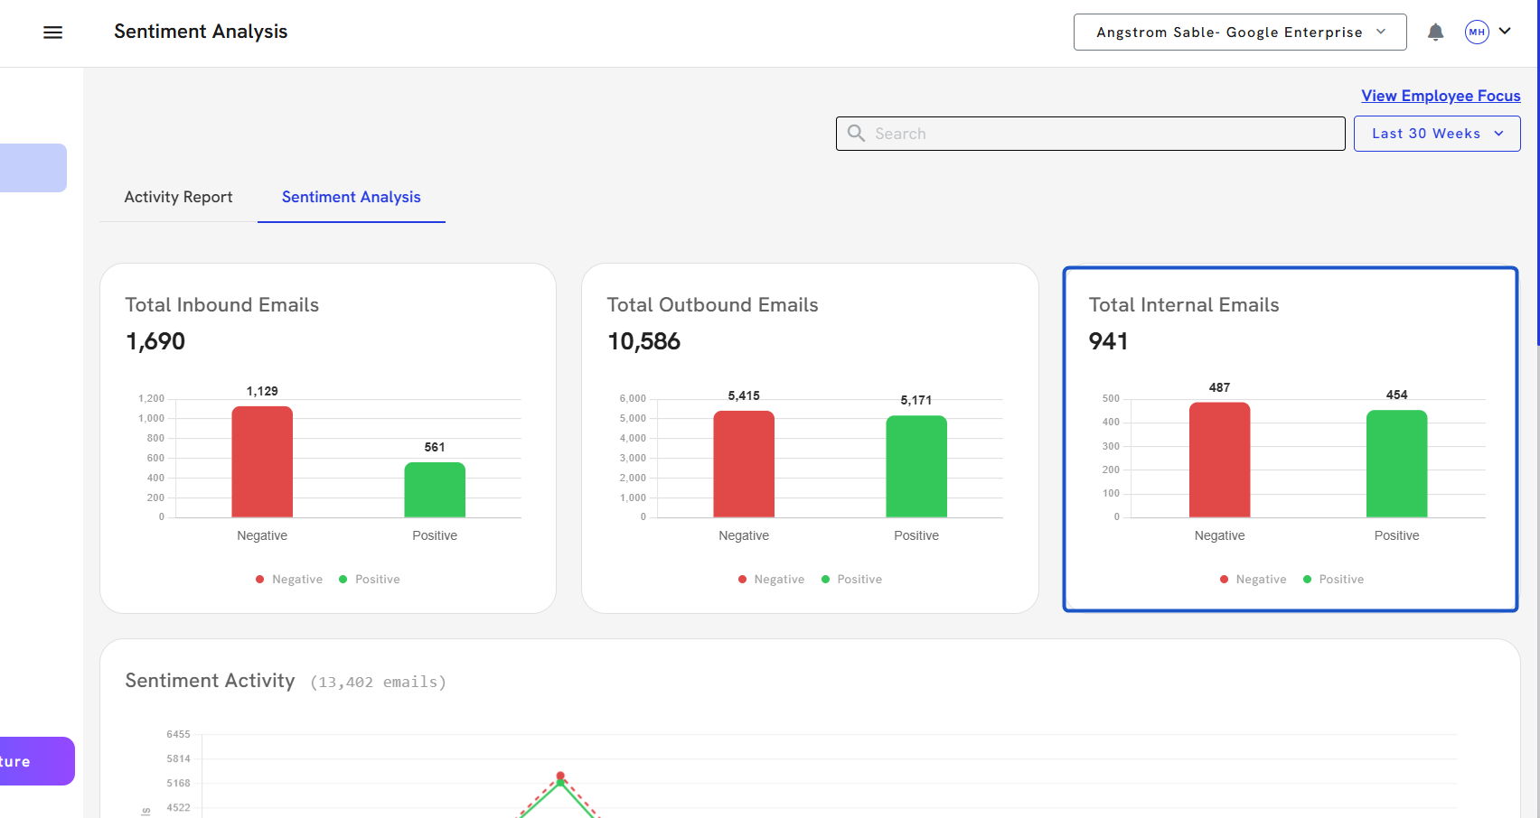Click the green Positive bar in Outbound Emails
This screenshot has height=818, width=1540.
point(916,466)
